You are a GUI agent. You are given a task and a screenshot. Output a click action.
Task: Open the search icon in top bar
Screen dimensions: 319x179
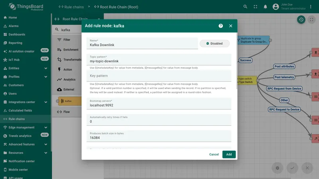(x=245, y=7)
